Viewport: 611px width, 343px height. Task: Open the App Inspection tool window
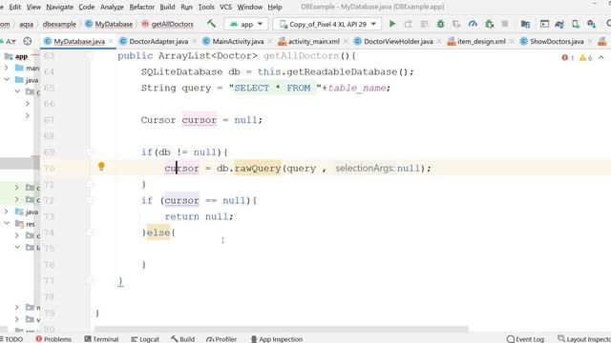(276, 339)
